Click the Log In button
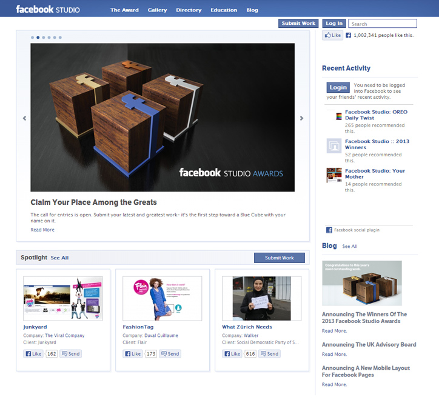Image resolution: width=439 pixels, height=400 pixels. 334,23
